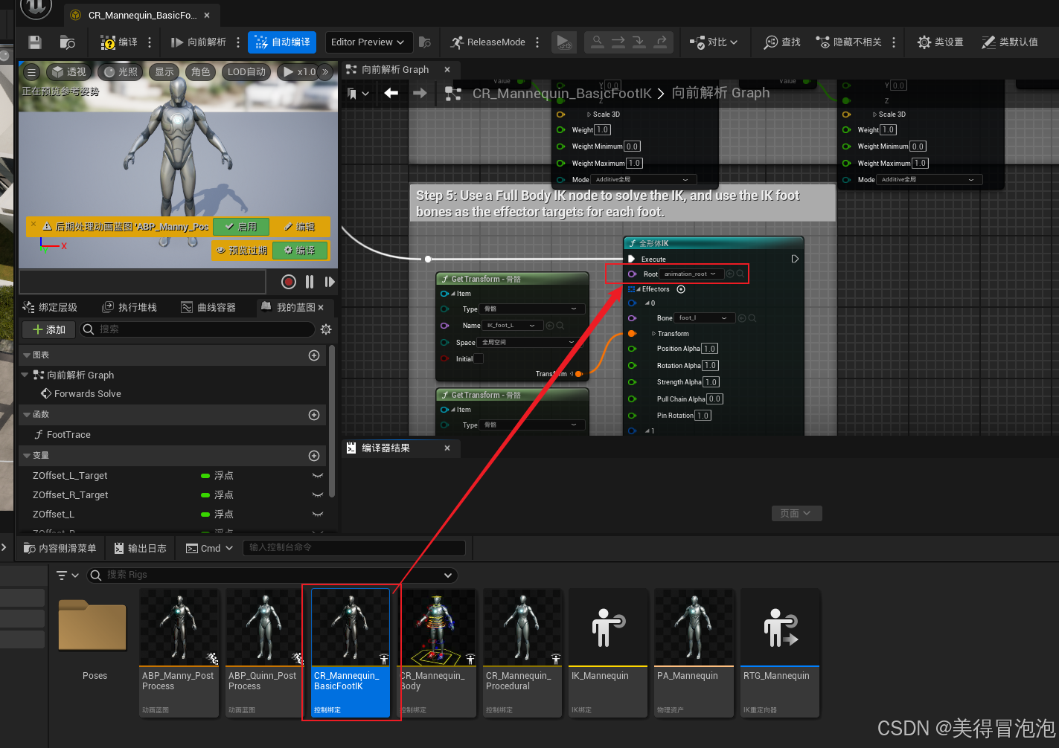Click the 查找 find button

(782, 42)
